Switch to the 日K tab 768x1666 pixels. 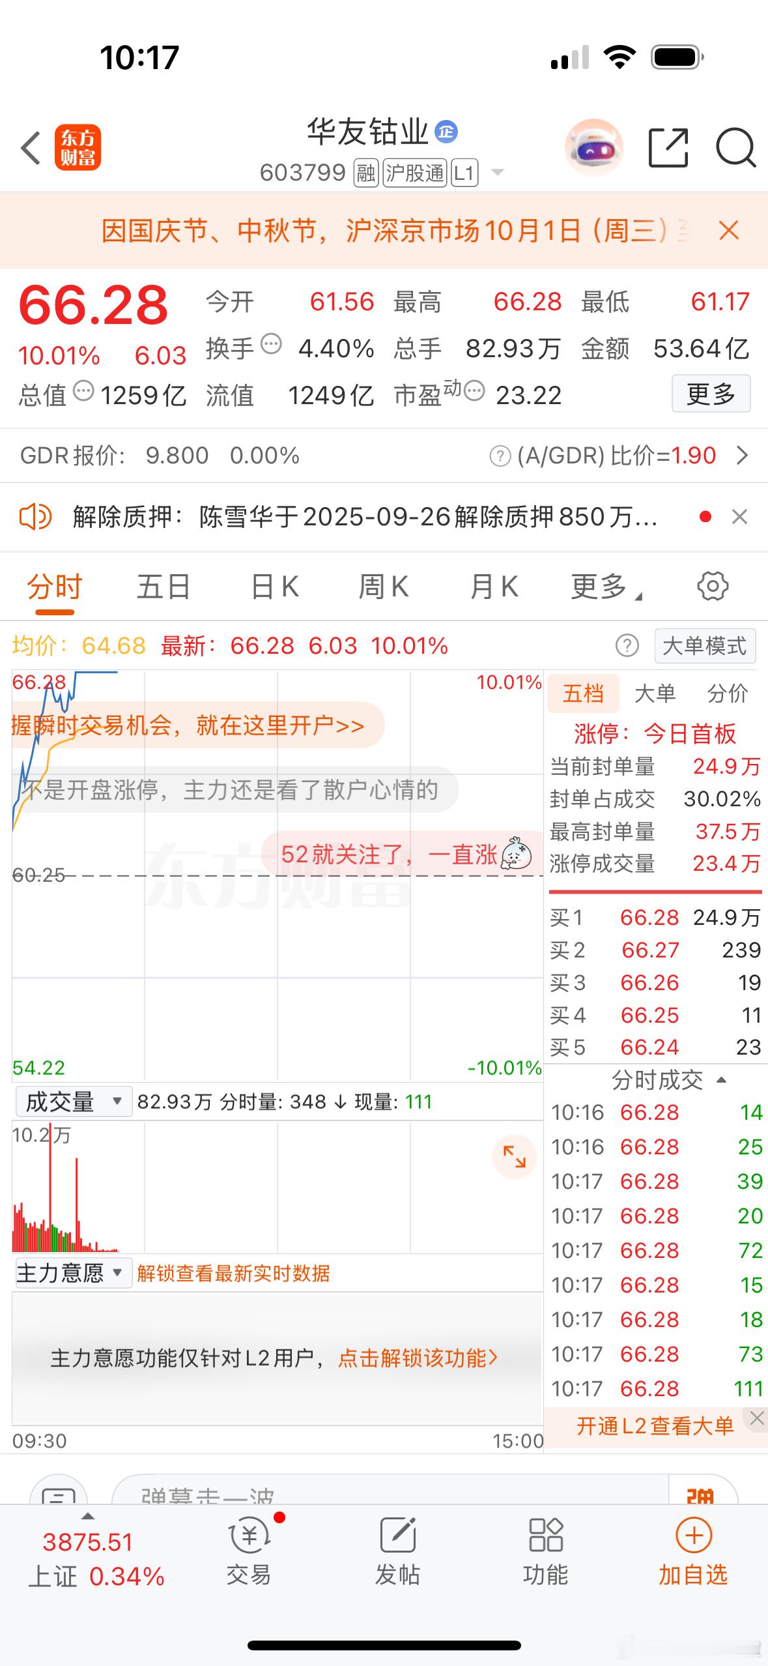coord(275,587)
